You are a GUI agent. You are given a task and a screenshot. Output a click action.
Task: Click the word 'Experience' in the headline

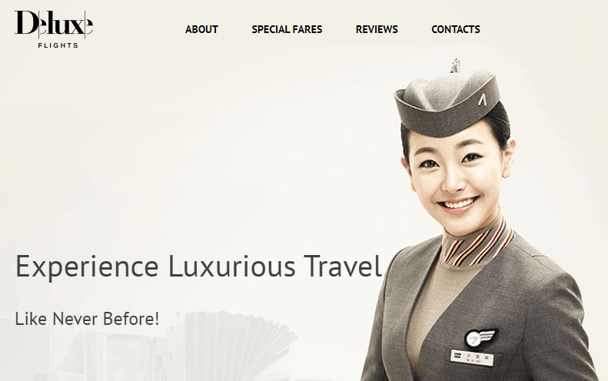[88, 267]
